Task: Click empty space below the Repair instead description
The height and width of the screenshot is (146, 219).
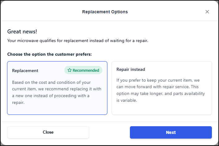Action: click(161, 108)
